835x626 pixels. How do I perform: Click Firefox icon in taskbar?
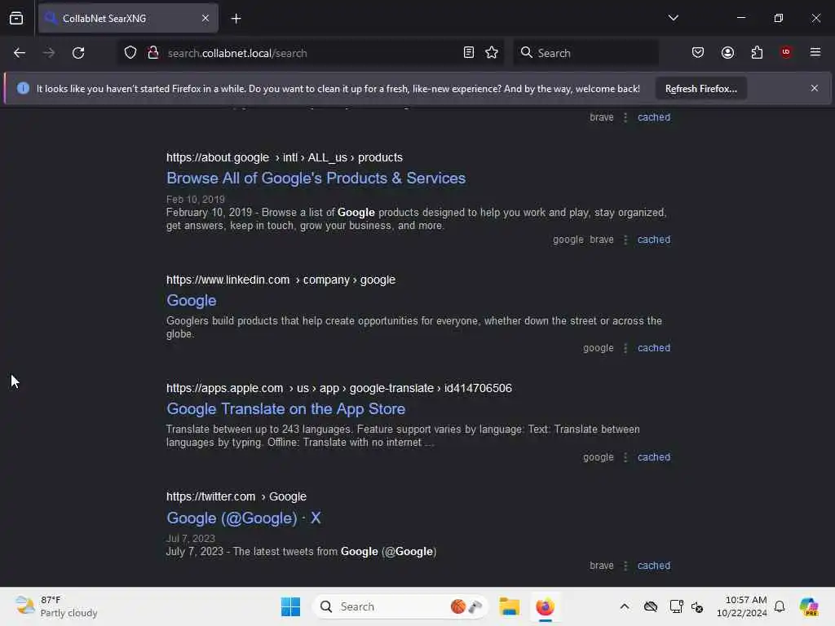click(546, 606)
